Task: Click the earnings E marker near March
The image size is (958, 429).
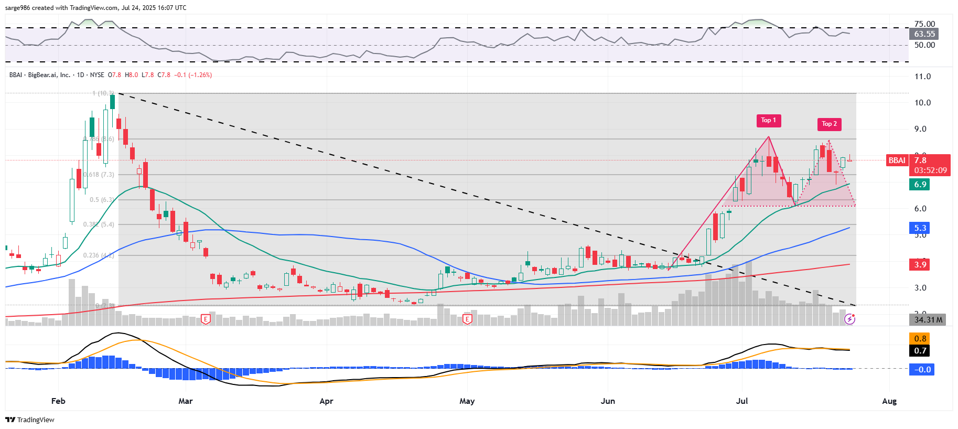Action: tap(206, 319)
